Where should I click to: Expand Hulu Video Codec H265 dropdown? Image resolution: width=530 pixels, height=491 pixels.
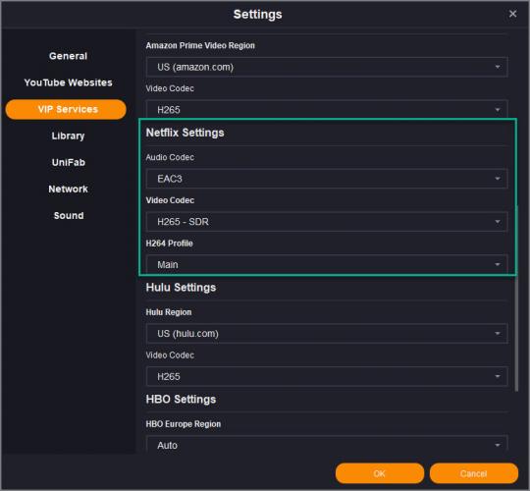tap(327, 376)
